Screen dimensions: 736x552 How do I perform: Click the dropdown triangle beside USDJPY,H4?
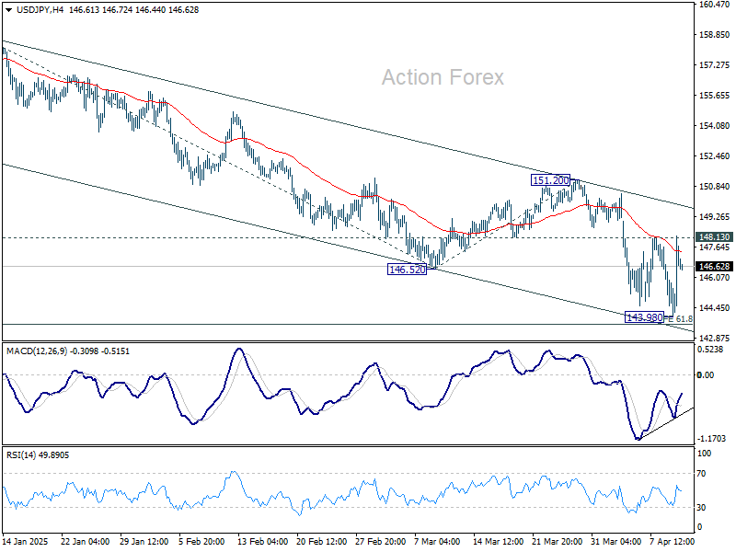[9, 10]
